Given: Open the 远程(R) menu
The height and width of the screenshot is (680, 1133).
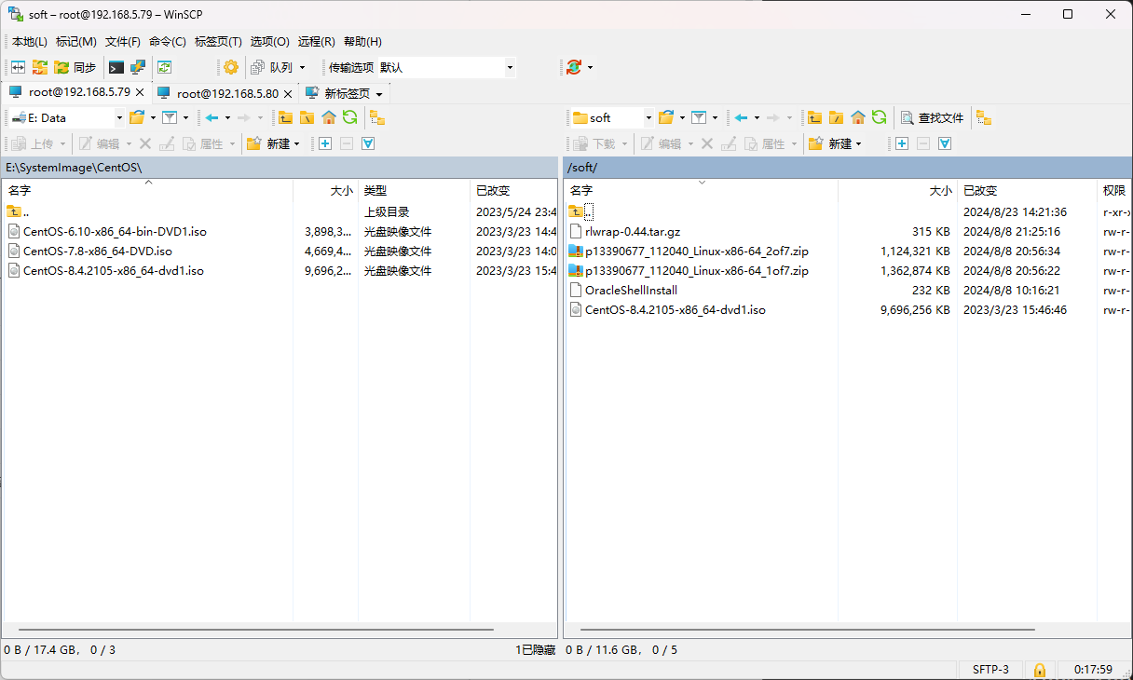Looking at the screenshot, I should (317, 41).
